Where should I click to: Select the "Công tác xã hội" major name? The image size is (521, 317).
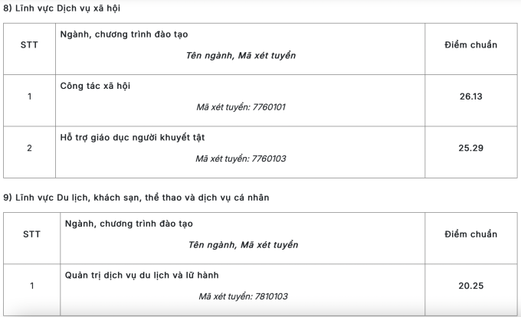coord(95,86)
